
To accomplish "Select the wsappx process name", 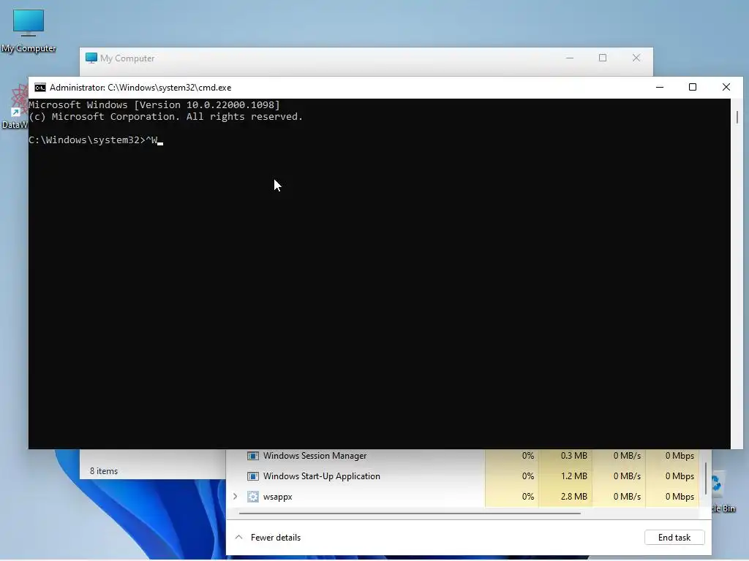I will pos(277,497).
